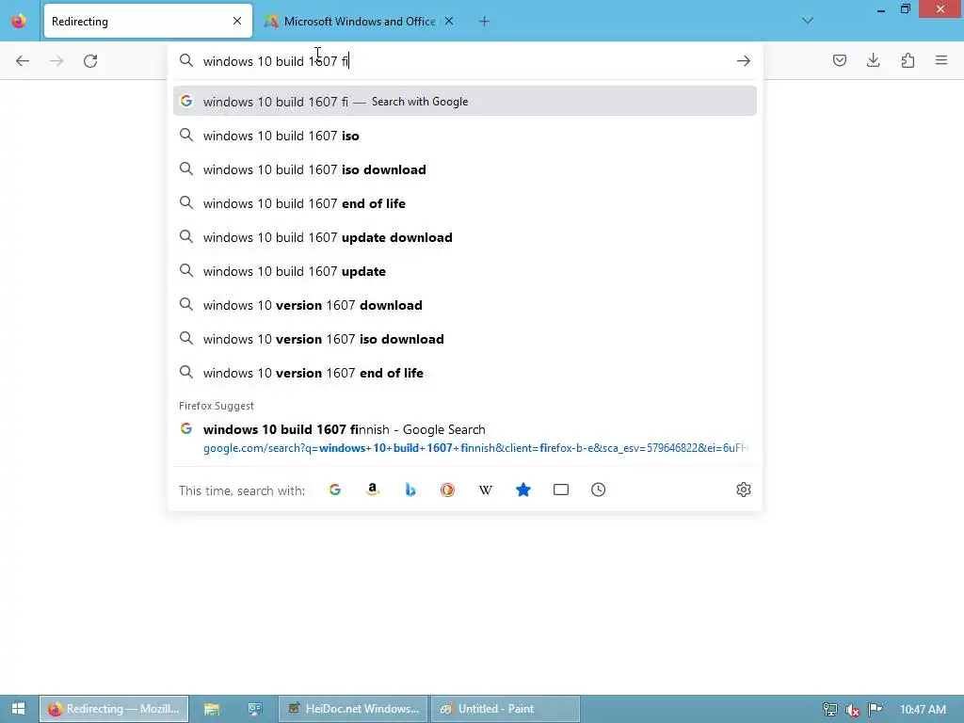Open the Windows Start button
This screenshot has height=723, width=964.
19,709
